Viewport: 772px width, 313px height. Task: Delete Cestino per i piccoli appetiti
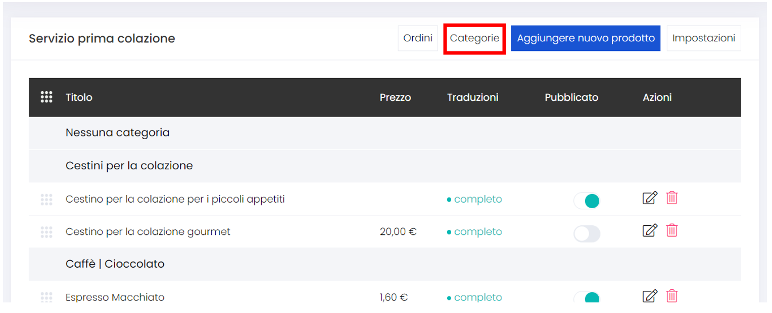pyautogui.click(x=672, y=198)
